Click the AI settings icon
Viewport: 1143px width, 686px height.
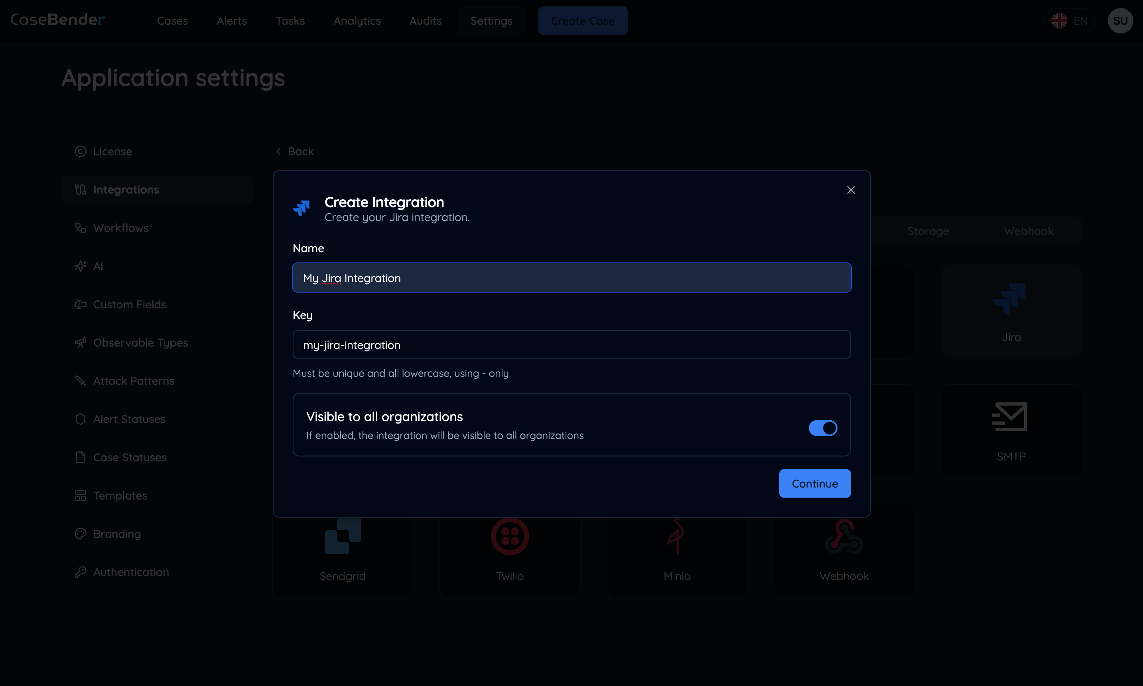tap(81, 266)
